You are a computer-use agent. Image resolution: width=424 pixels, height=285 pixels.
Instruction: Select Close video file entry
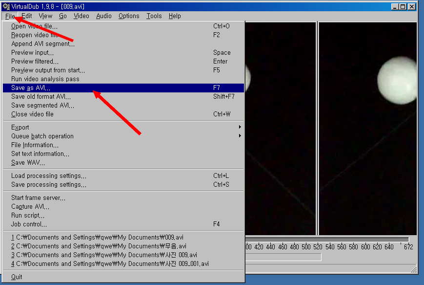tap(123, 114)
